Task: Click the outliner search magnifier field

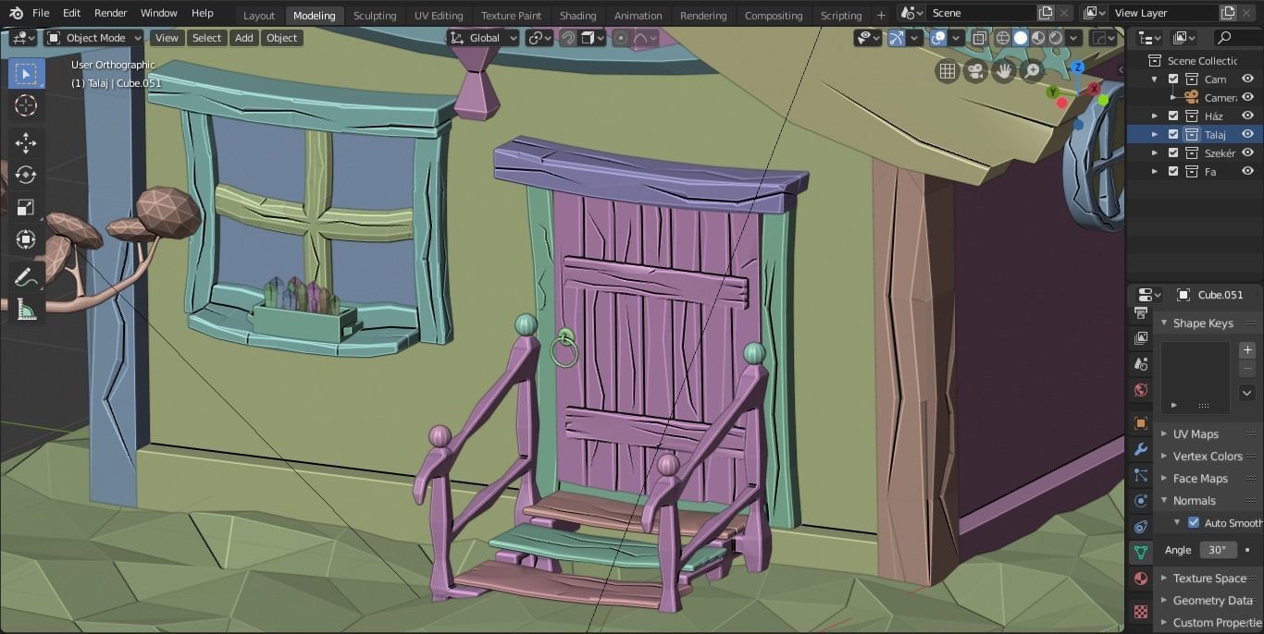Action: tap(1237, 38)
